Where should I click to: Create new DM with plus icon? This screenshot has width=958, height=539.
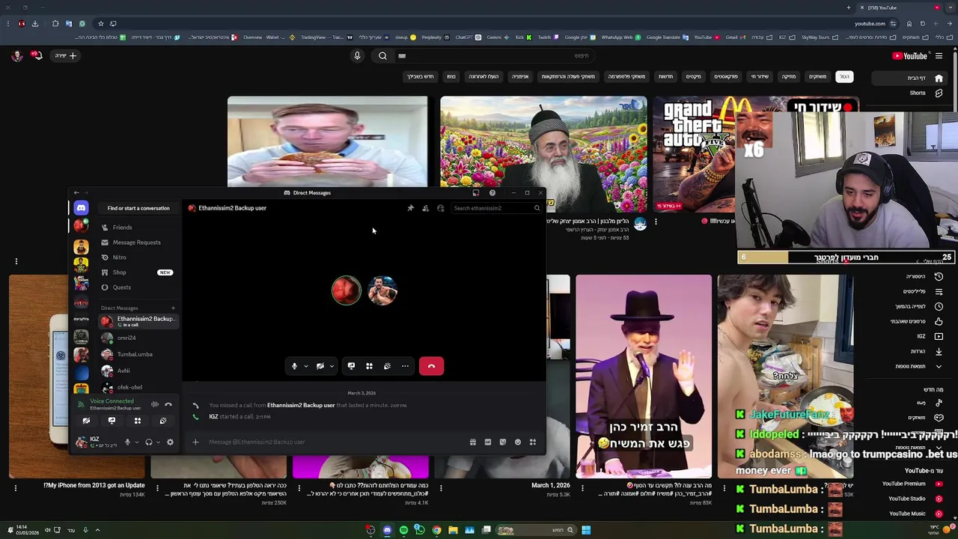173,308
